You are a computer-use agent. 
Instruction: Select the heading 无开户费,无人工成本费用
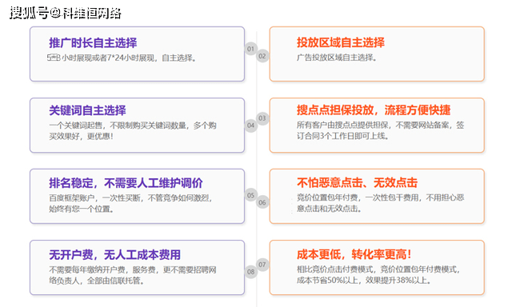[115, 255]
